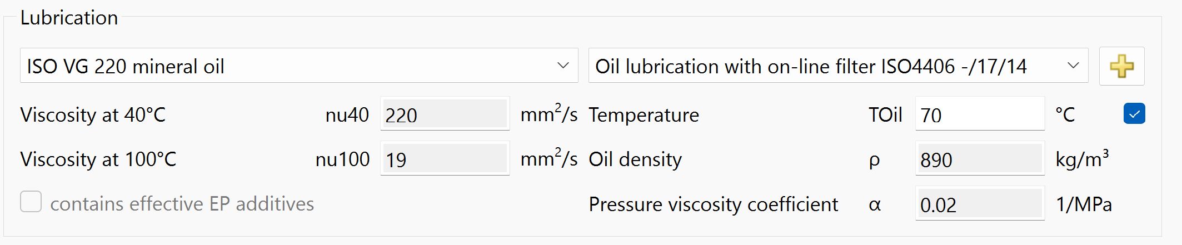This screenshot has height=245, width=1182.
Task: Click the oil density field showing 890
Action: coord(979,159)
